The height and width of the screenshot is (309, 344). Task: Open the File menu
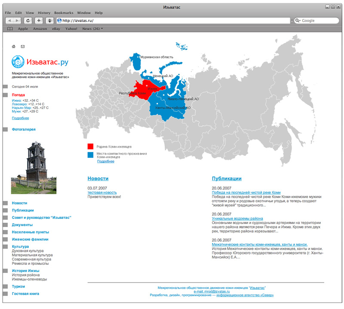coord(8,13)
